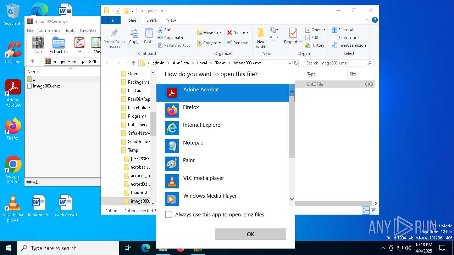Create a New folder
Image resolution: width=454 pixels, height=255 pixels.
pyautogui.click(x=261, y=38)
